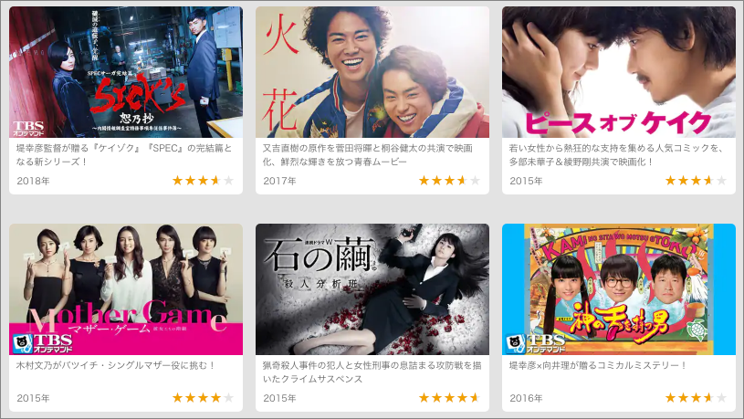Open the Mother Game drama thumbnail
744x419 pixels.
click(126, 289)
